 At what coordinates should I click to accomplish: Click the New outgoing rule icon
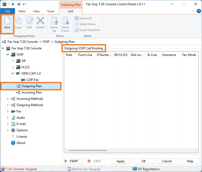pyautogui.click(x=7, y=21)
